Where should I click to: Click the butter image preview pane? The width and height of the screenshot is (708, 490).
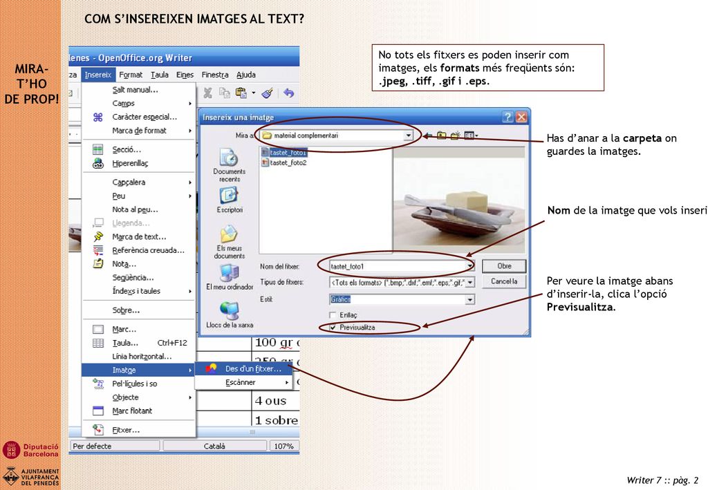(x=459, y=200)
